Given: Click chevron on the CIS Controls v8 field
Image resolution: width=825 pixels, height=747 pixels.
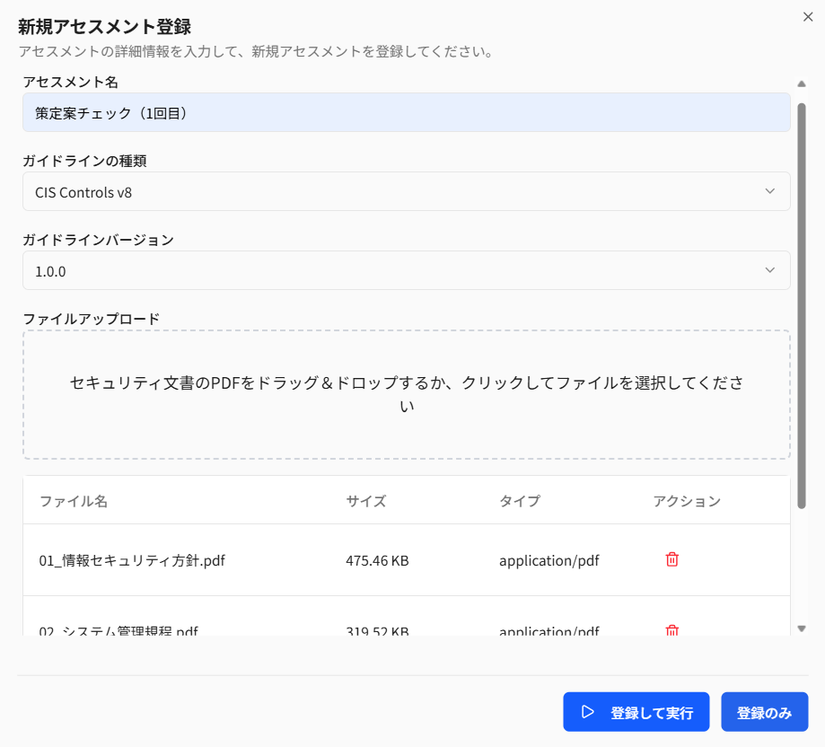Looking at the screenshot, I should pos(769,191).
